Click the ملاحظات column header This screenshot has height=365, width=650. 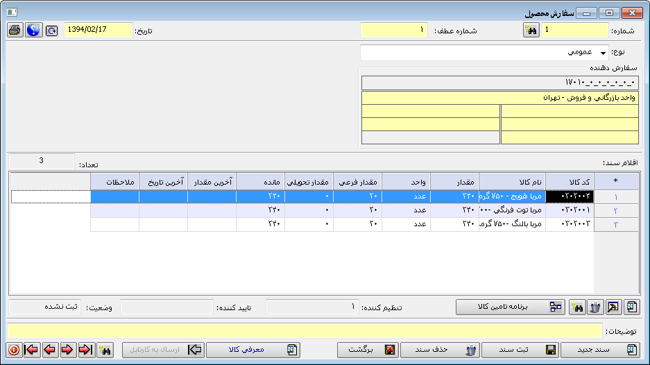(x=115, y=182)
